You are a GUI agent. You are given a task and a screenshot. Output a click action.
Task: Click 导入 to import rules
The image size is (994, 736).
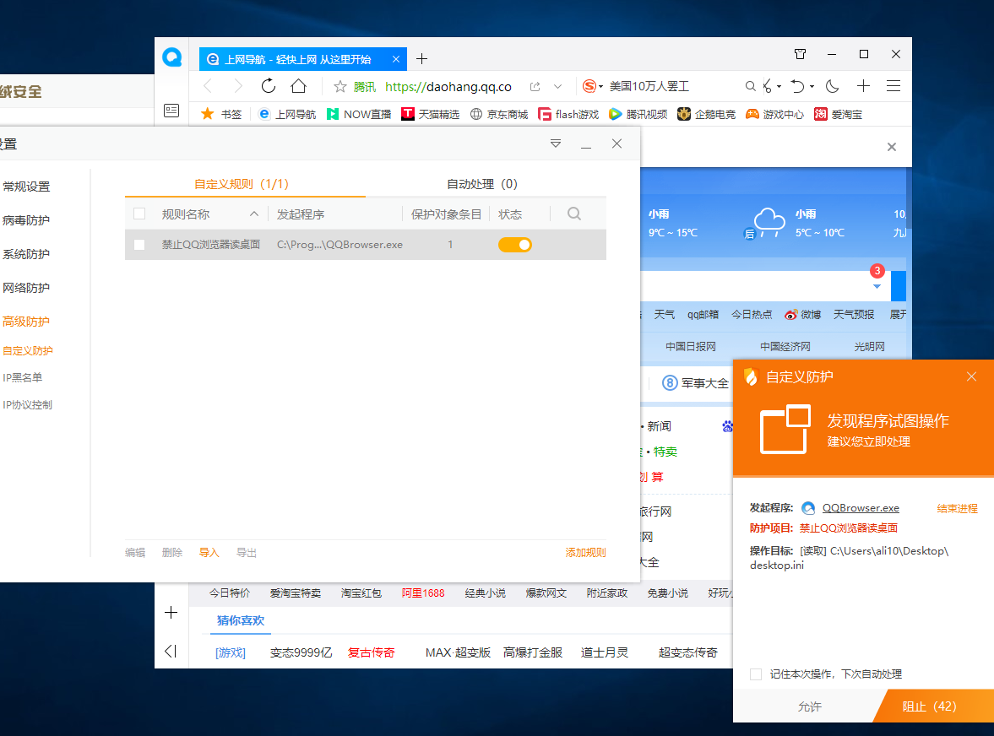tap(209, 553)
